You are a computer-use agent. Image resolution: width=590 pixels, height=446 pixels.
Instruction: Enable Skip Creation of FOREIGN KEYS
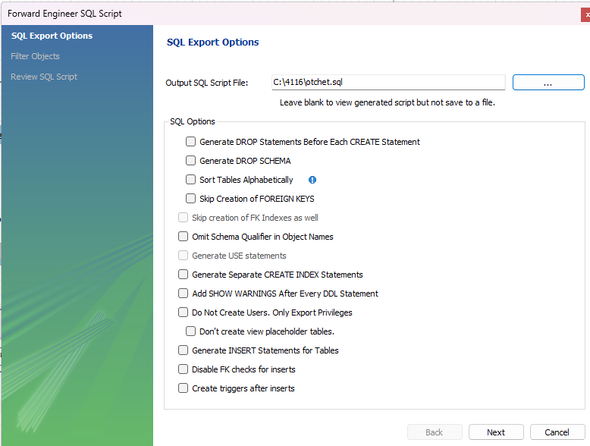click(x=191, y=198)
